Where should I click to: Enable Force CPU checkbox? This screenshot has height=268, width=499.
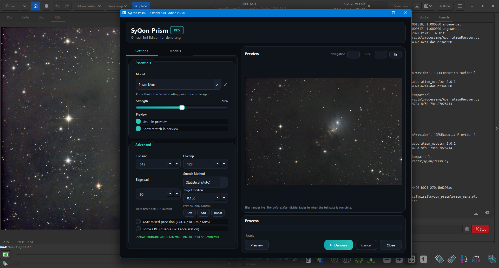tap(138, 229)
